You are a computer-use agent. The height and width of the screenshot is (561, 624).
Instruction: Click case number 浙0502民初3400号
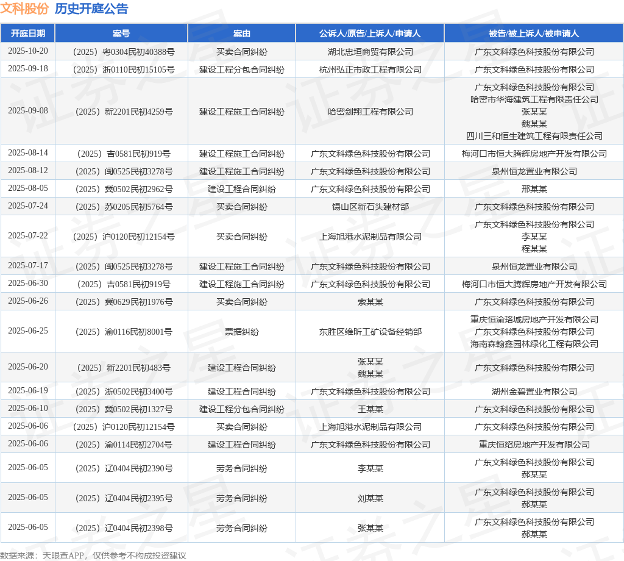coord(124,391)
